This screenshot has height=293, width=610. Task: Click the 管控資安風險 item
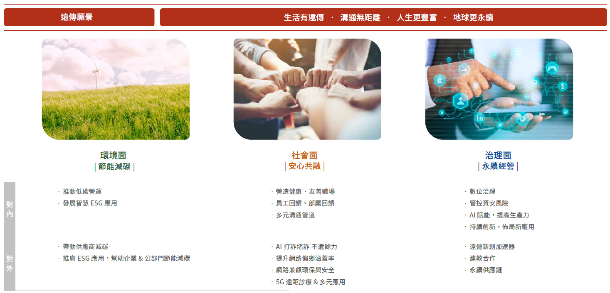tap(489, 203)
